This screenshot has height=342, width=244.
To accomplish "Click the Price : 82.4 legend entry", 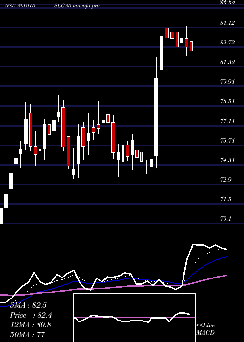I will coord(31,315).
